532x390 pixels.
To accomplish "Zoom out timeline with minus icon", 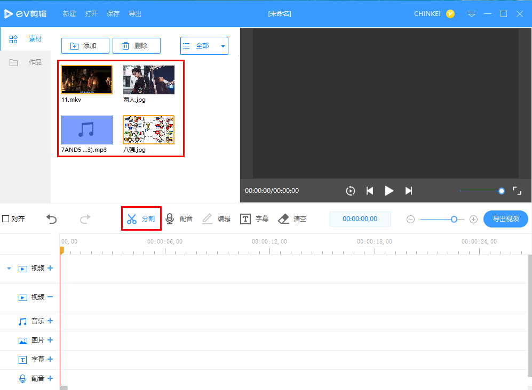I will (x=410, y=219).
